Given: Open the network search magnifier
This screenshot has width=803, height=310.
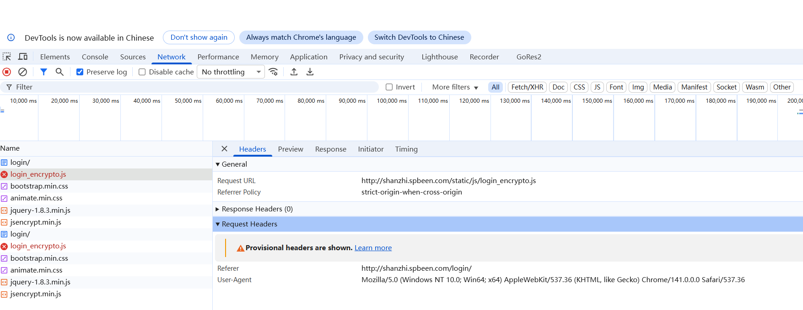Looking at the screenshot, I should [x=59, y=72].
